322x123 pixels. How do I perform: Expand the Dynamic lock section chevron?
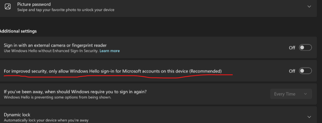point(309,117)
